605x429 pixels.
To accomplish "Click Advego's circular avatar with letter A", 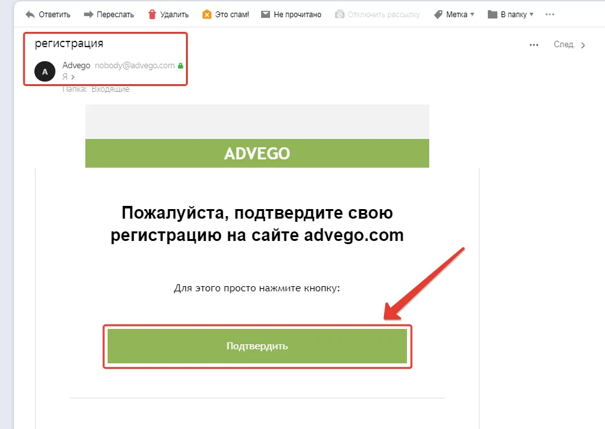I will [x=44, y=71].
